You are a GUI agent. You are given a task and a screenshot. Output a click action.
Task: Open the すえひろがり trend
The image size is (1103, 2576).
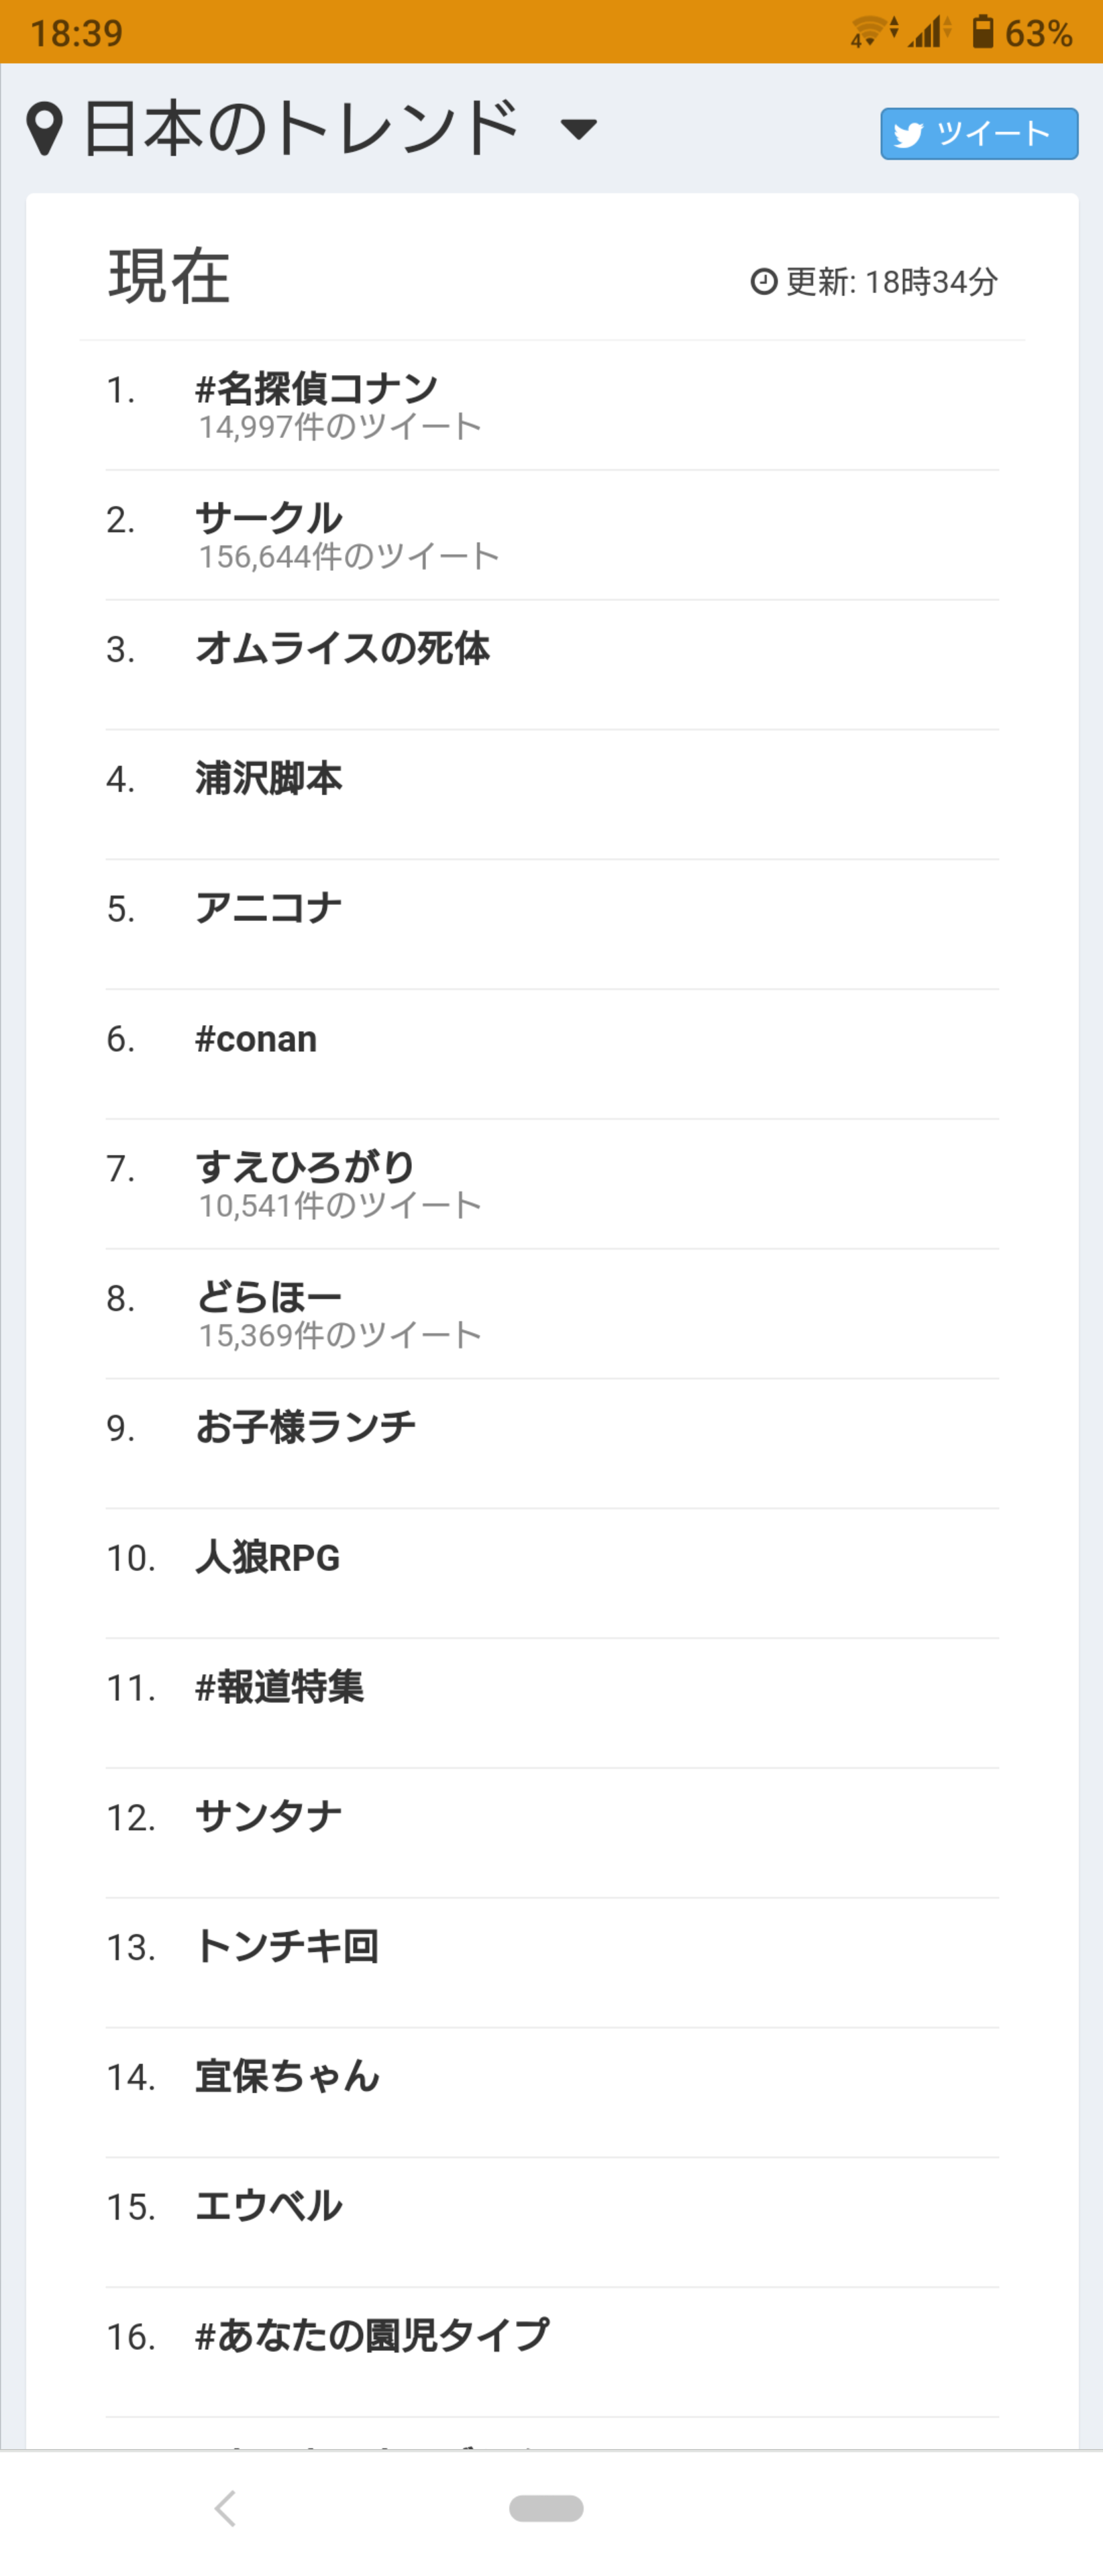click(305, 1167)
